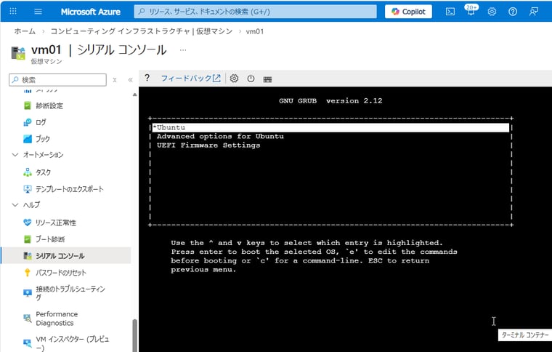Click the ブック chart icon

(x=28, y=139)
